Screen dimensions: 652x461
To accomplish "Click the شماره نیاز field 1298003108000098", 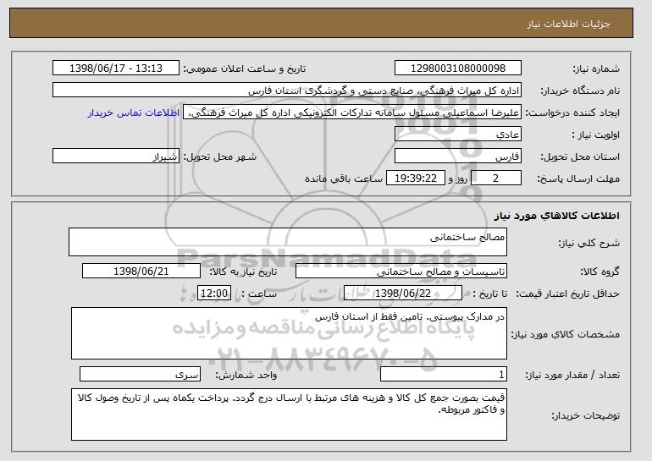I will [458, 69].
